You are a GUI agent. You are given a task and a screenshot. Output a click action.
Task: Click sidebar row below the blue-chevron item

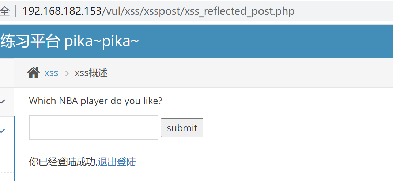click(x=7, y=159)
